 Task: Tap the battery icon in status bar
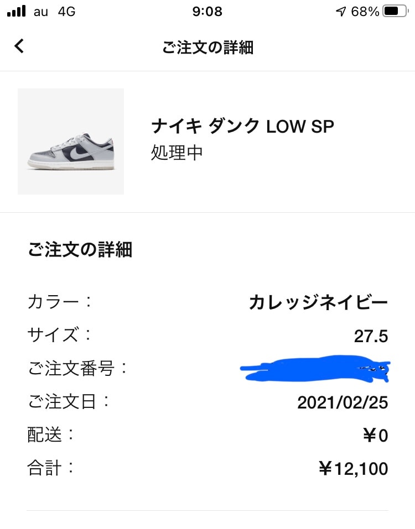[395, 12]
